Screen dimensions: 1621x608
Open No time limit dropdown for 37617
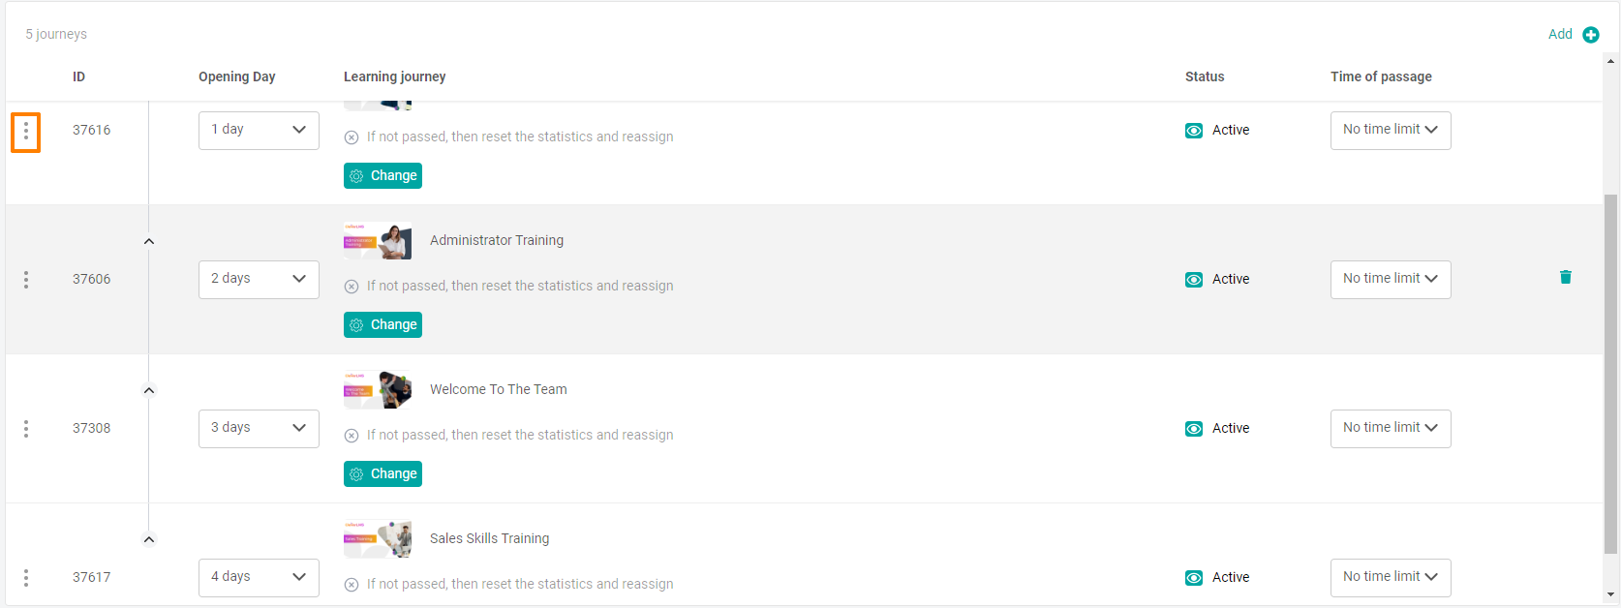click(x=1391, y=577)
